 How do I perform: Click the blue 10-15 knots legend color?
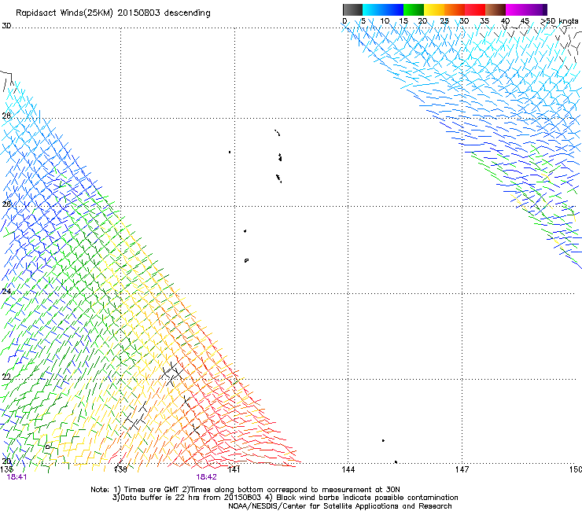coord(393,9)
